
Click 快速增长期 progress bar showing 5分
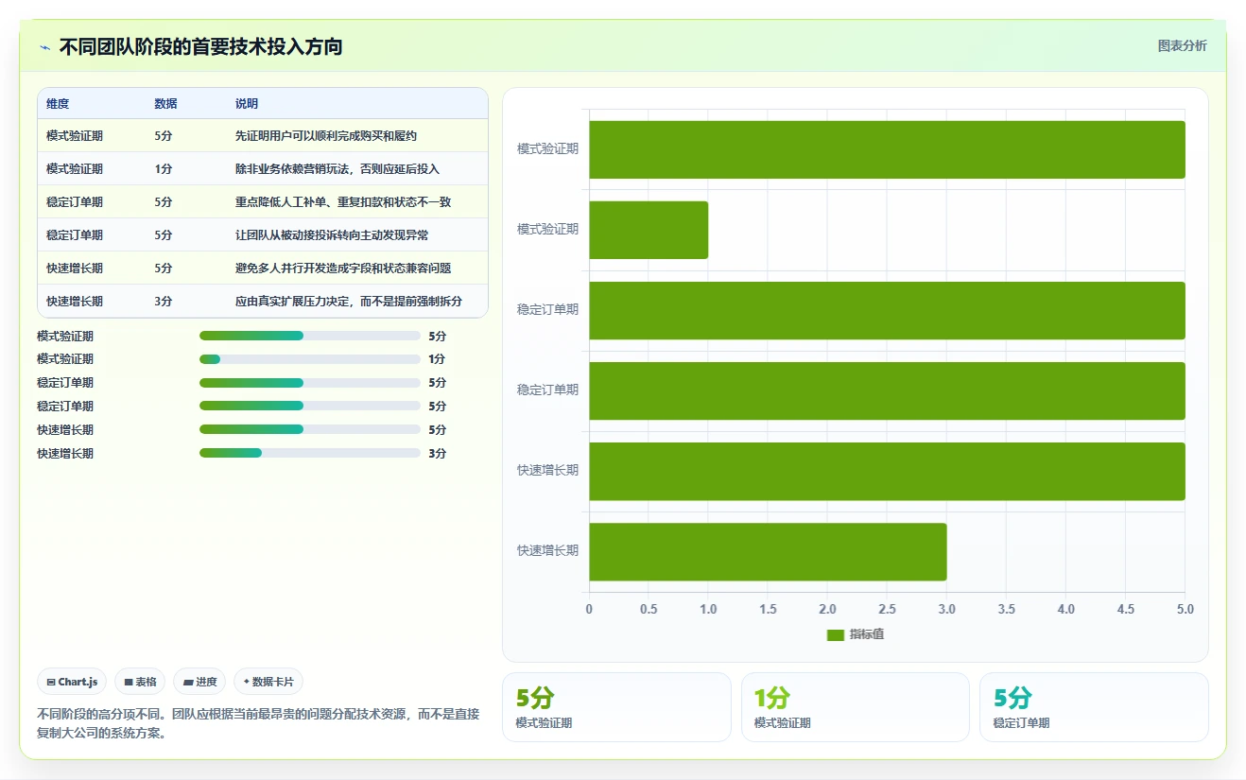click(310, 430)
